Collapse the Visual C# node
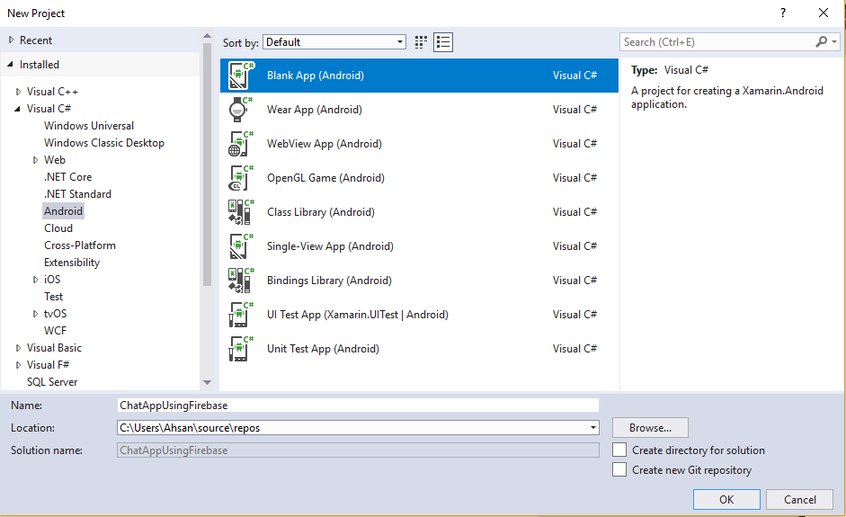Screen dimensions: 846x517 18,109
